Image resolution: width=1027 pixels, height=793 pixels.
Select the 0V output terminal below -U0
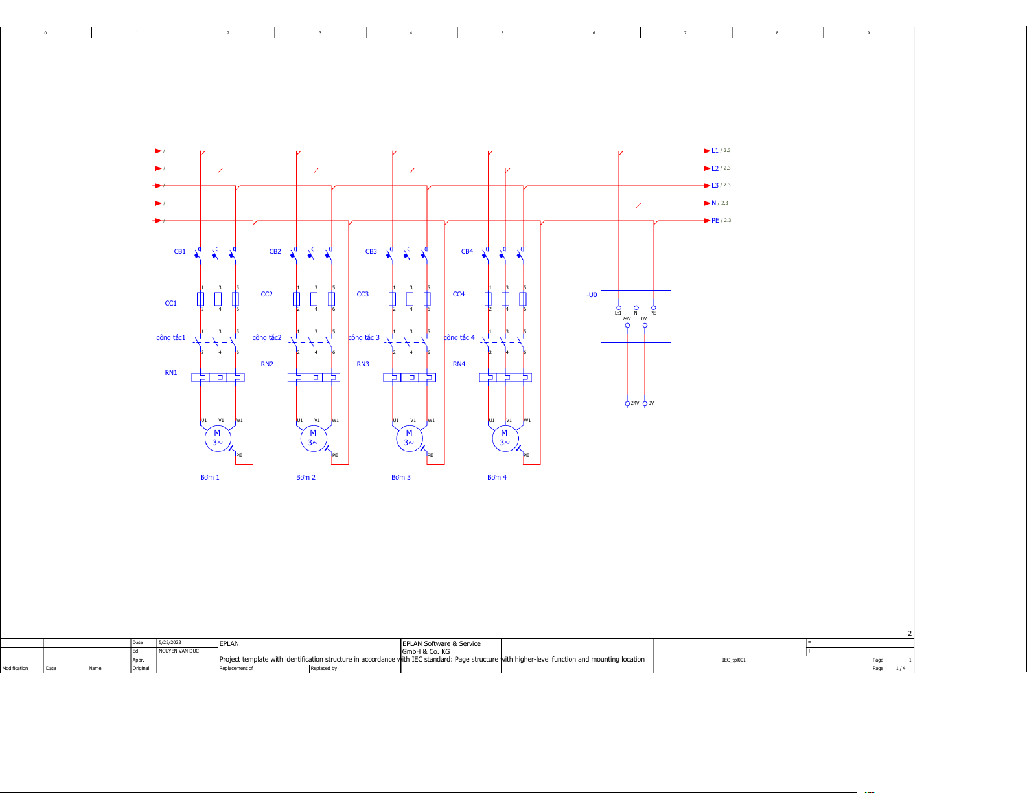click(x=645, y=403)
